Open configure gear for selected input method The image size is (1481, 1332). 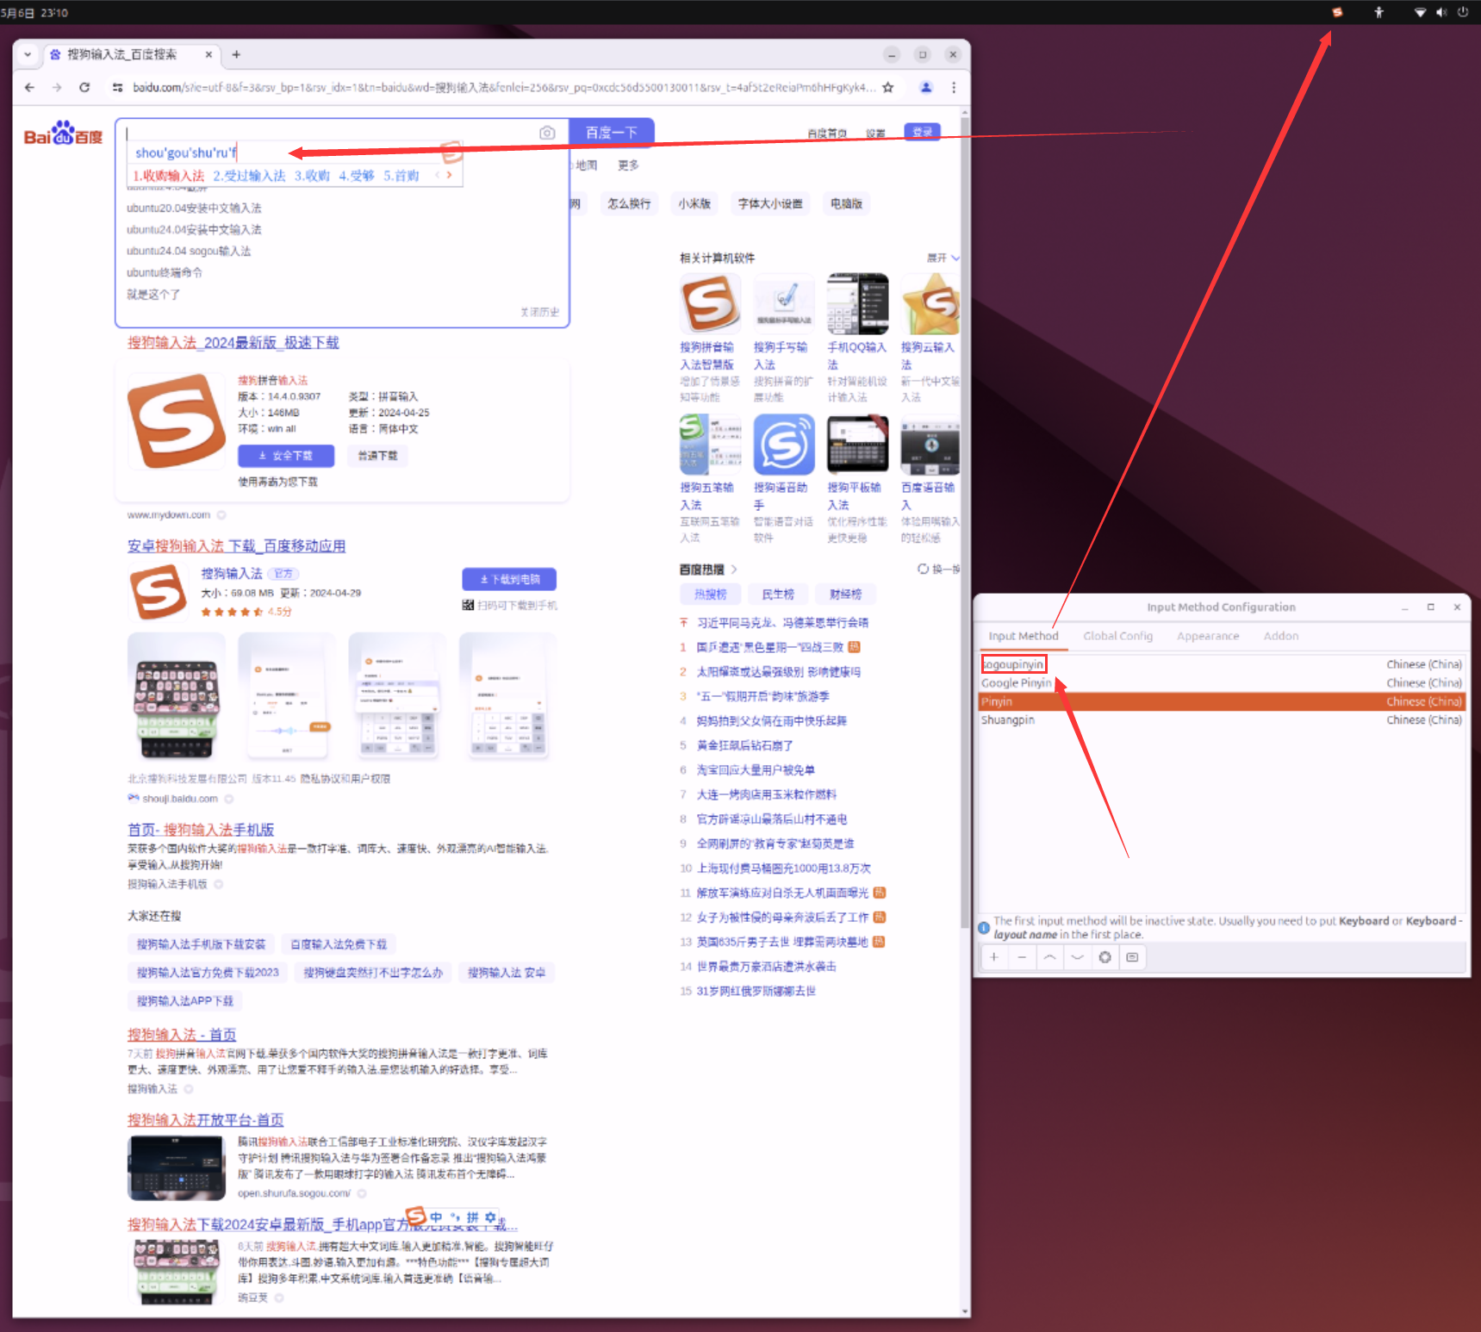coord(1105,957)
